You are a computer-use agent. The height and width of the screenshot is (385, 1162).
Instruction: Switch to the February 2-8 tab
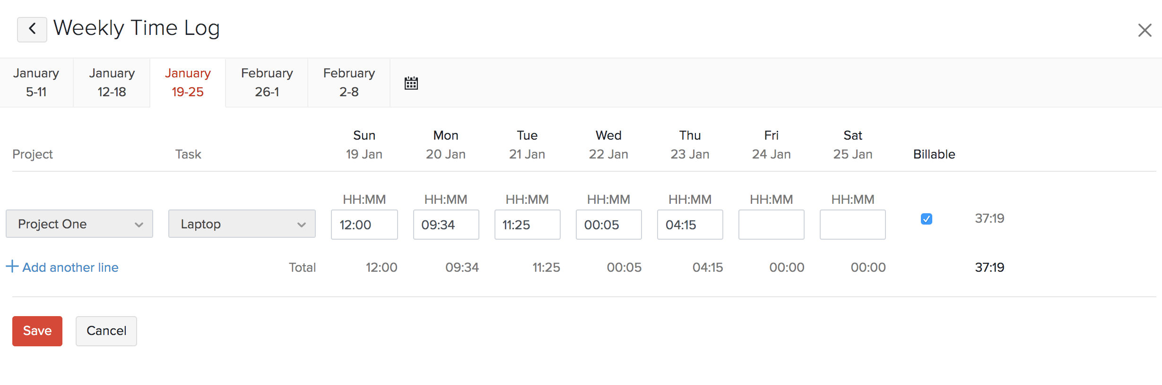coord(348,82)
